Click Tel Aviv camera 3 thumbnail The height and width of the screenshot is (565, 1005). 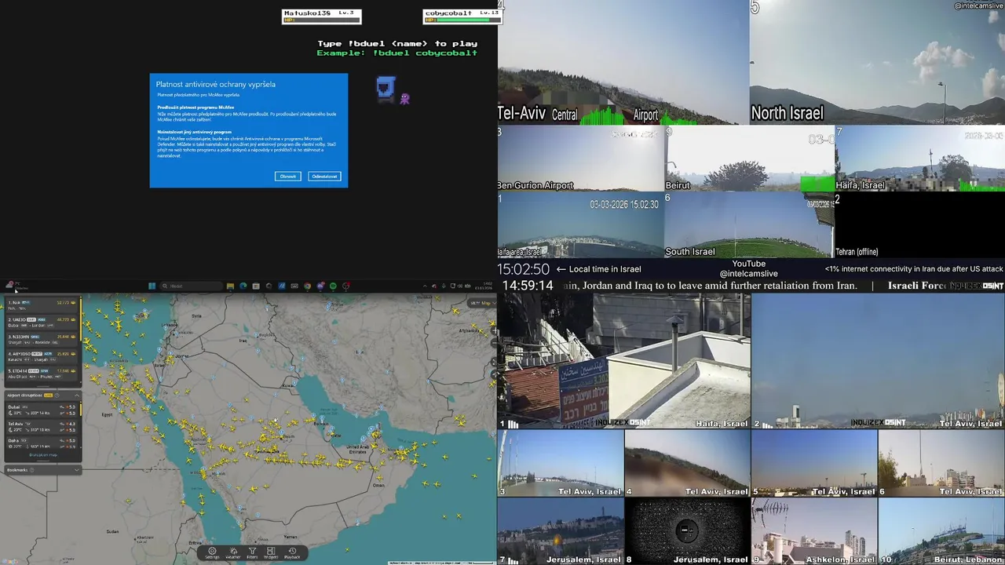(561, 463)
